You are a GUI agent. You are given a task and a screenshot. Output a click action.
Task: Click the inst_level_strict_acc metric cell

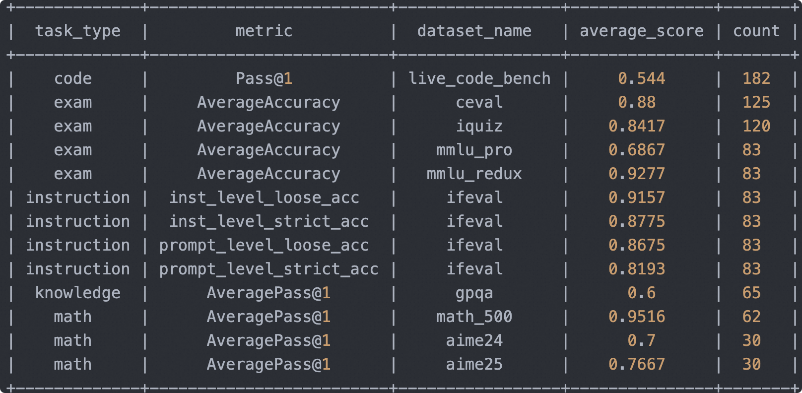tap(269, 222)
